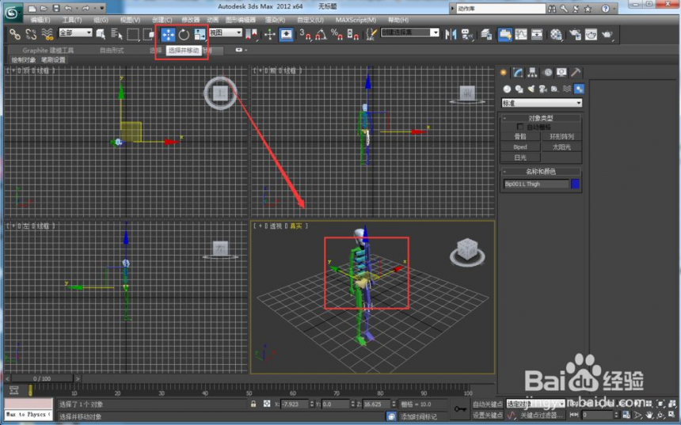
Task: Toggle the selection lock padlock icon
Action: point(253,404)
